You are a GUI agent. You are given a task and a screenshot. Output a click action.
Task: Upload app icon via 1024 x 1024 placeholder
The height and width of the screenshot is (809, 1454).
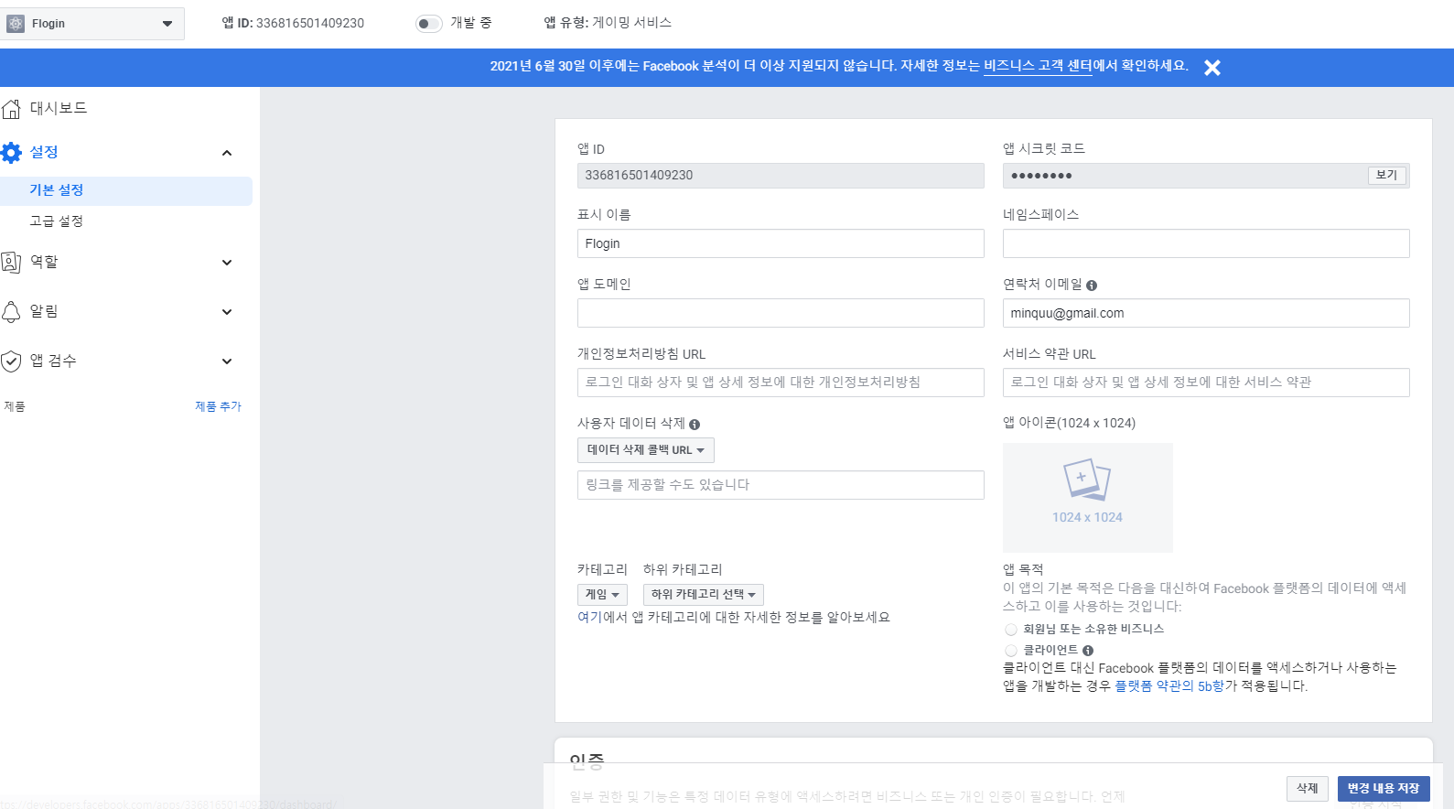[1088, 498]
